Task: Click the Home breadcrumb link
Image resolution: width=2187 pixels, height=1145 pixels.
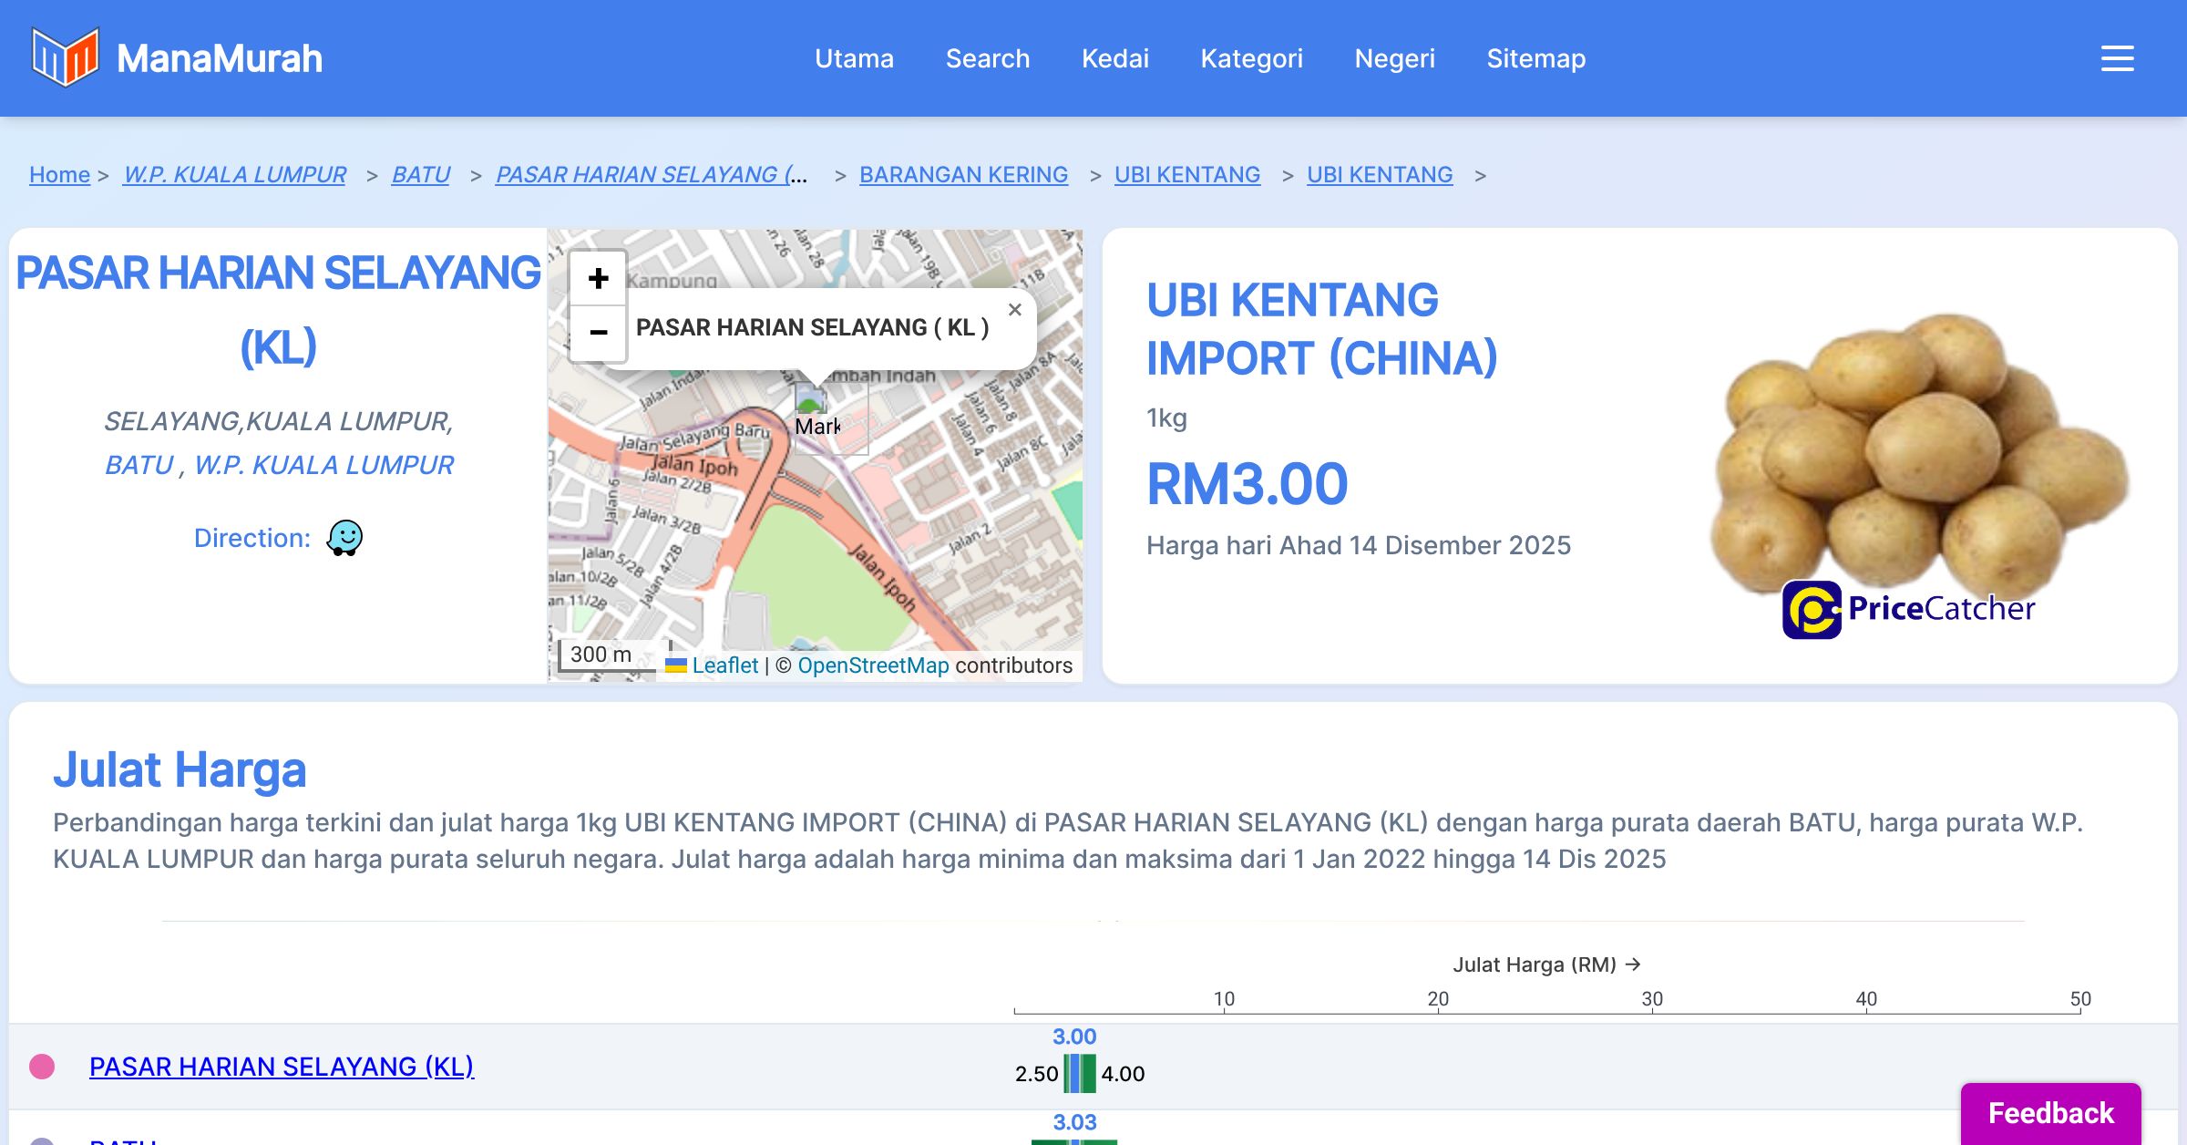Action: click(x=59, y=174)
